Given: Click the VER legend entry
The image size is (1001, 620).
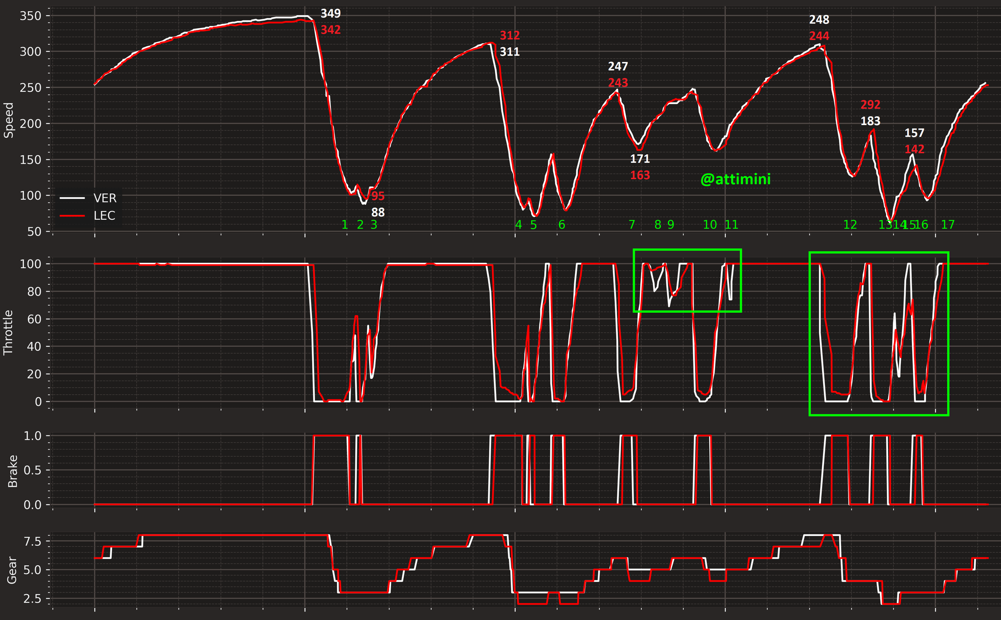Looking at the screenshot, I should tap(88, 198).
